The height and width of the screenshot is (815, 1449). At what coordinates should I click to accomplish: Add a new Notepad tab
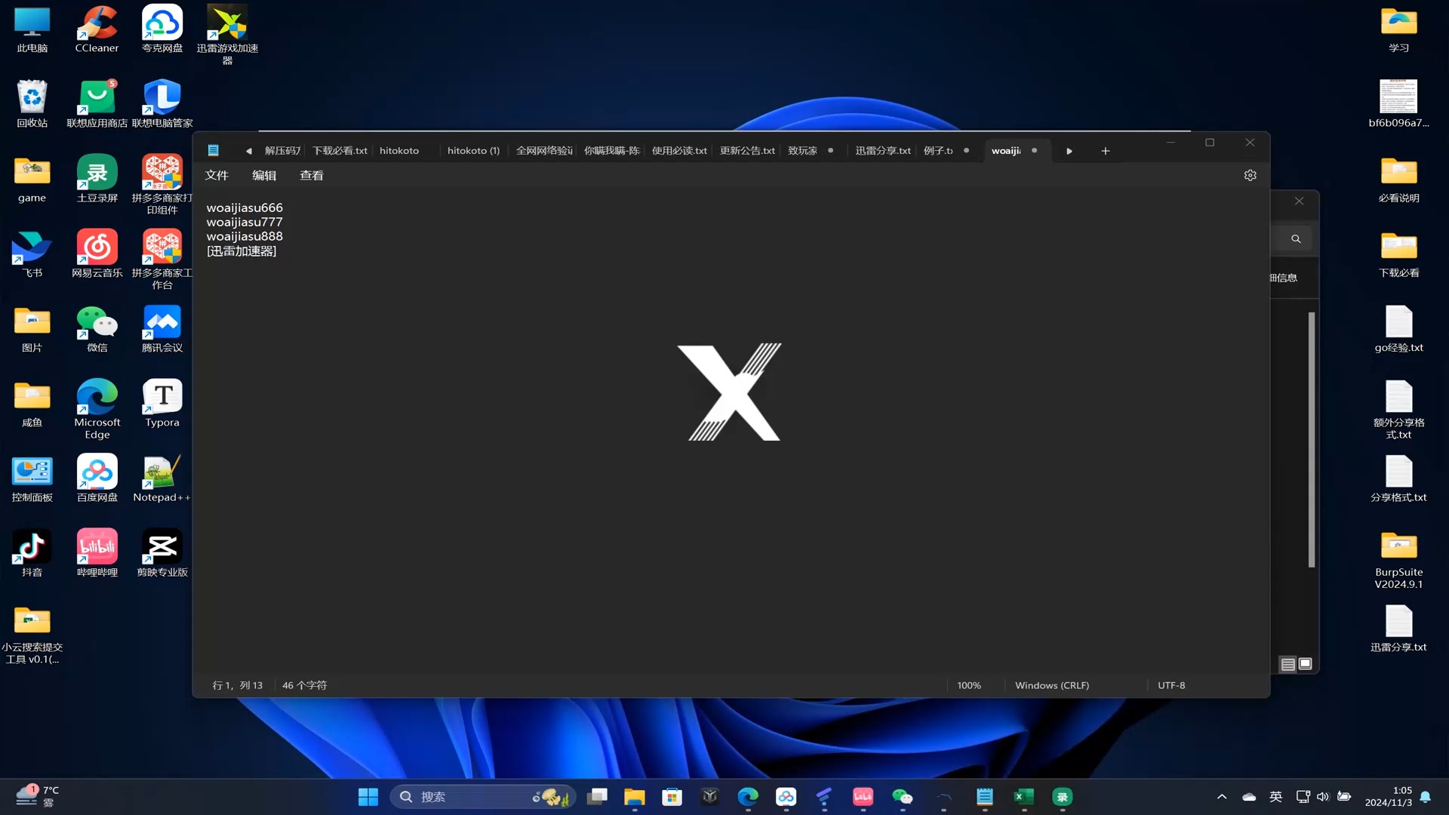click(x=1105, y=151)
